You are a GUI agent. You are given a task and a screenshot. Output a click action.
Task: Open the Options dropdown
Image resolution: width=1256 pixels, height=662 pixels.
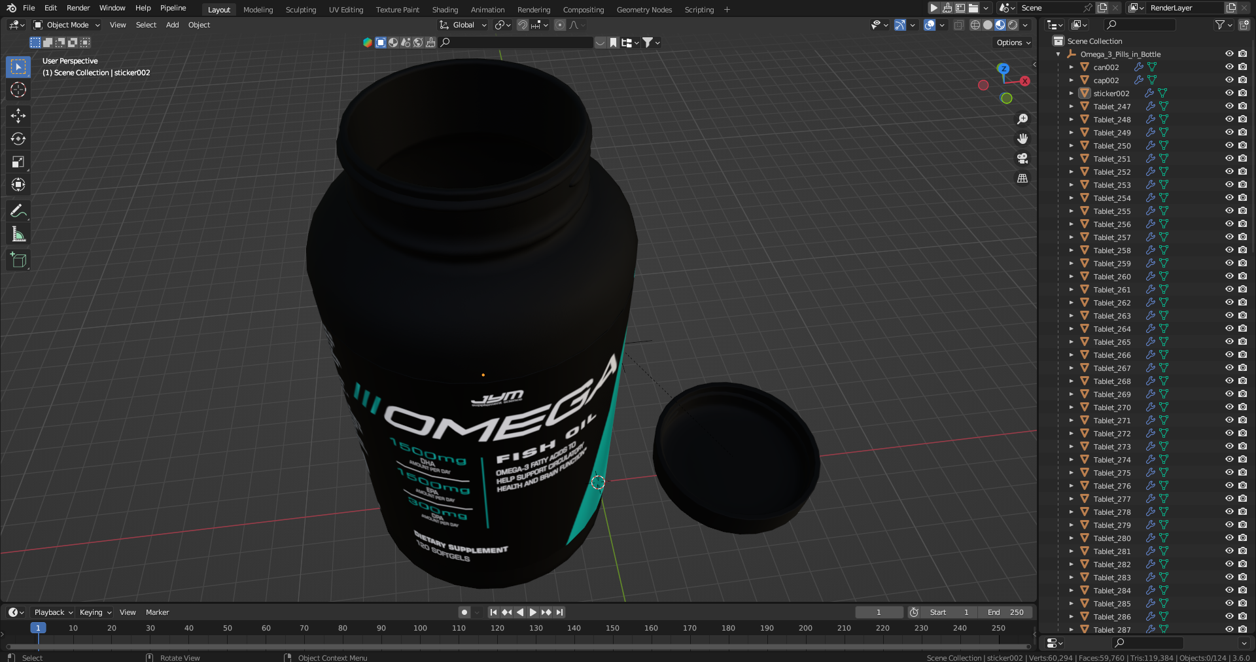[x=1013, y=43]
